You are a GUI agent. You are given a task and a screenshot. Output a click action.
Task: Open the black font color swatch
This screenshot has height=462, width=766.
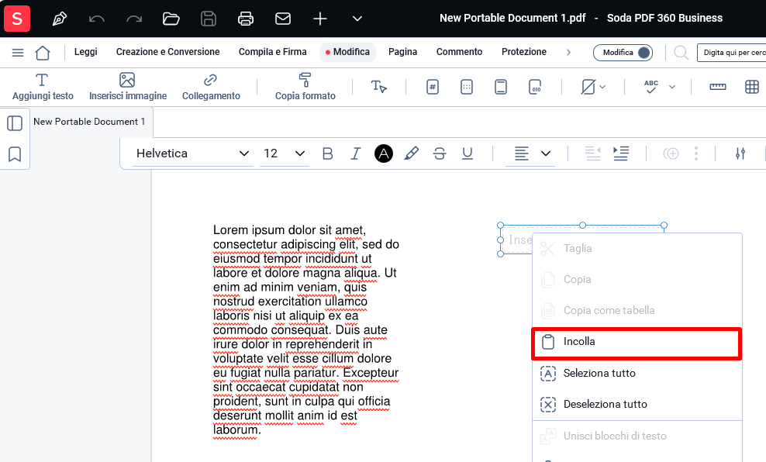click(384, 153)
